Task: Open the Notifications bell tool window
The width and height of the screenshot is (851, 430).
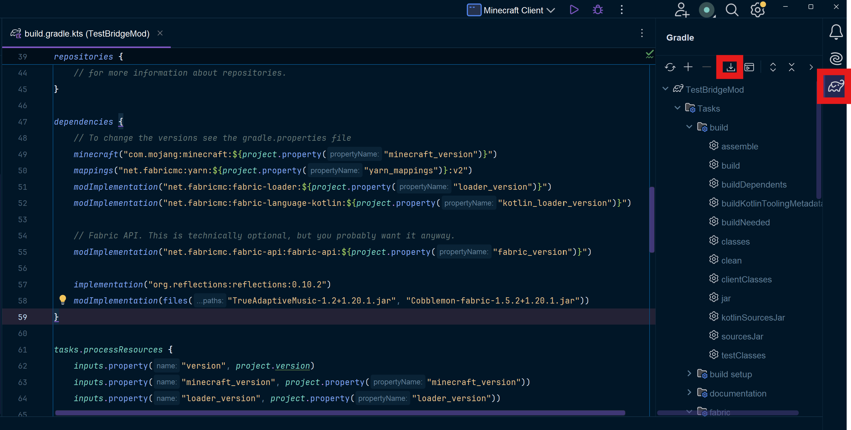Action: pyautogui.click(x=836, y=32)
